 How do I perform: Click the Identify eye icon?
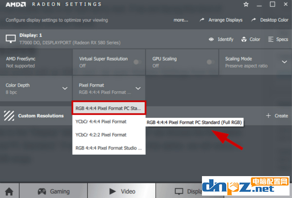[x=211, y=39]
